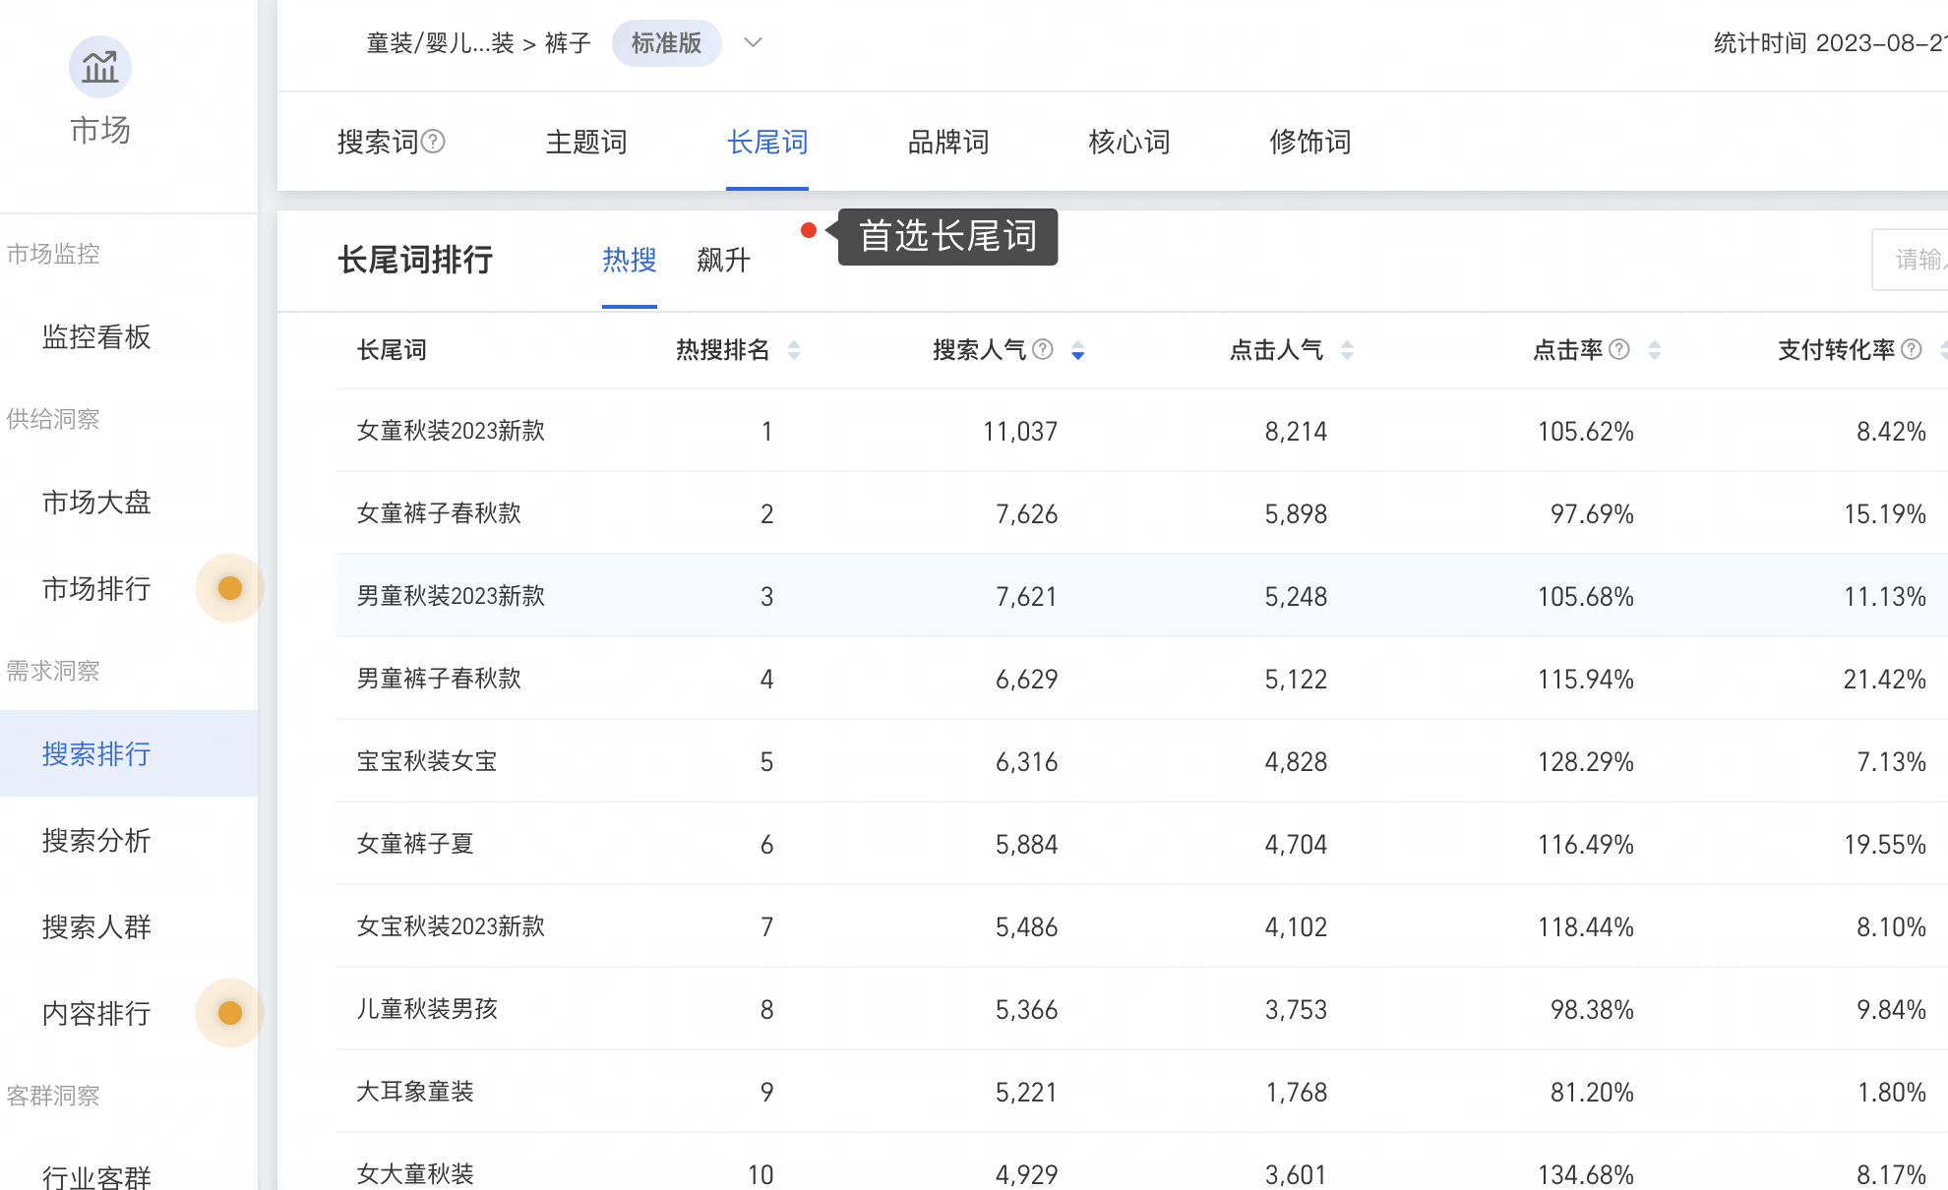Screen dimensions: 1948x1190
Task: Click the 长尾词 column header
Action: point(392,350)
